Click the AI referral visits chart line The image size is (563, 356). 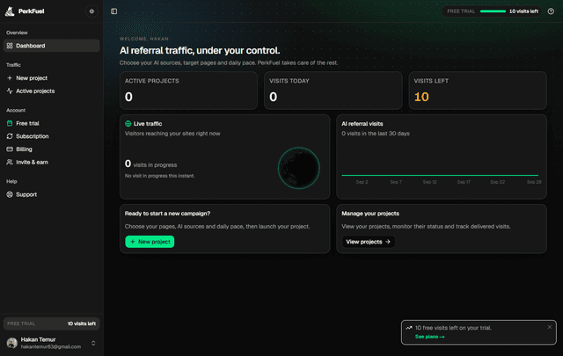click(440, 175)
